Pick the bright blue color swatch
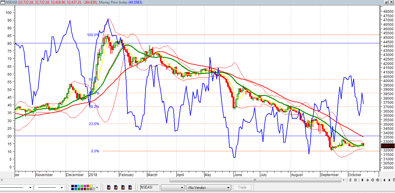 (76, 186)
